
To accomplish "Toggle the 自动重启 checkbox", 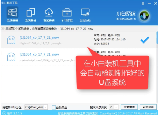I will point(54,107).
